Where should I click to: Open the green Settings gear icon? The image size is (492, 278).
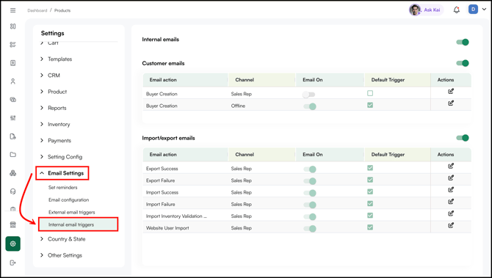pyautogui.click(x=13, y=244)
